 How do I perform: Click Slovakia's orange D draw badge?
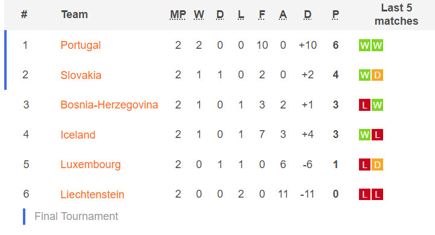[377, 75]
